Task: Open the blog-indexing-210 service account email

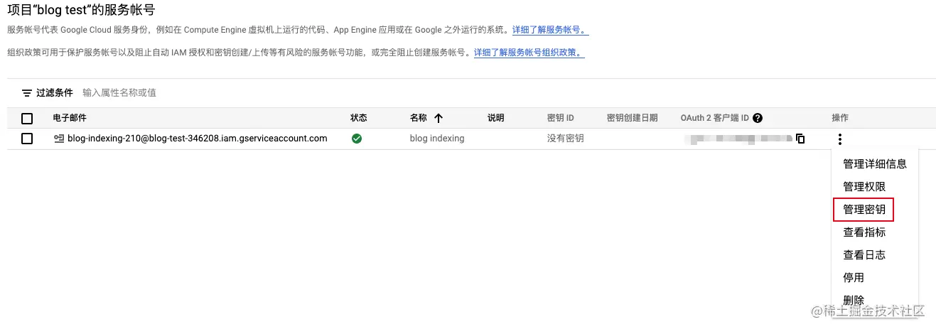Action: [197, 139]
